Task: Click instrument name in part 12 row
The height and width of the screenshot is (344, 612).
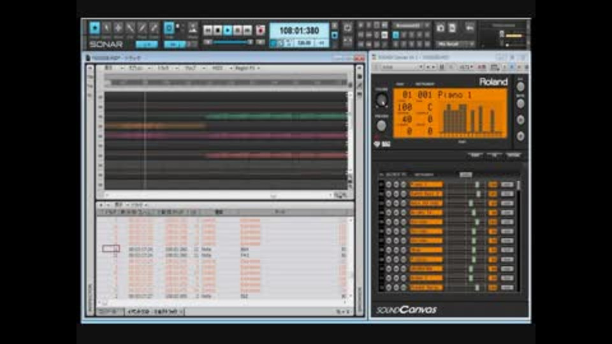Action: coord(426,287)
